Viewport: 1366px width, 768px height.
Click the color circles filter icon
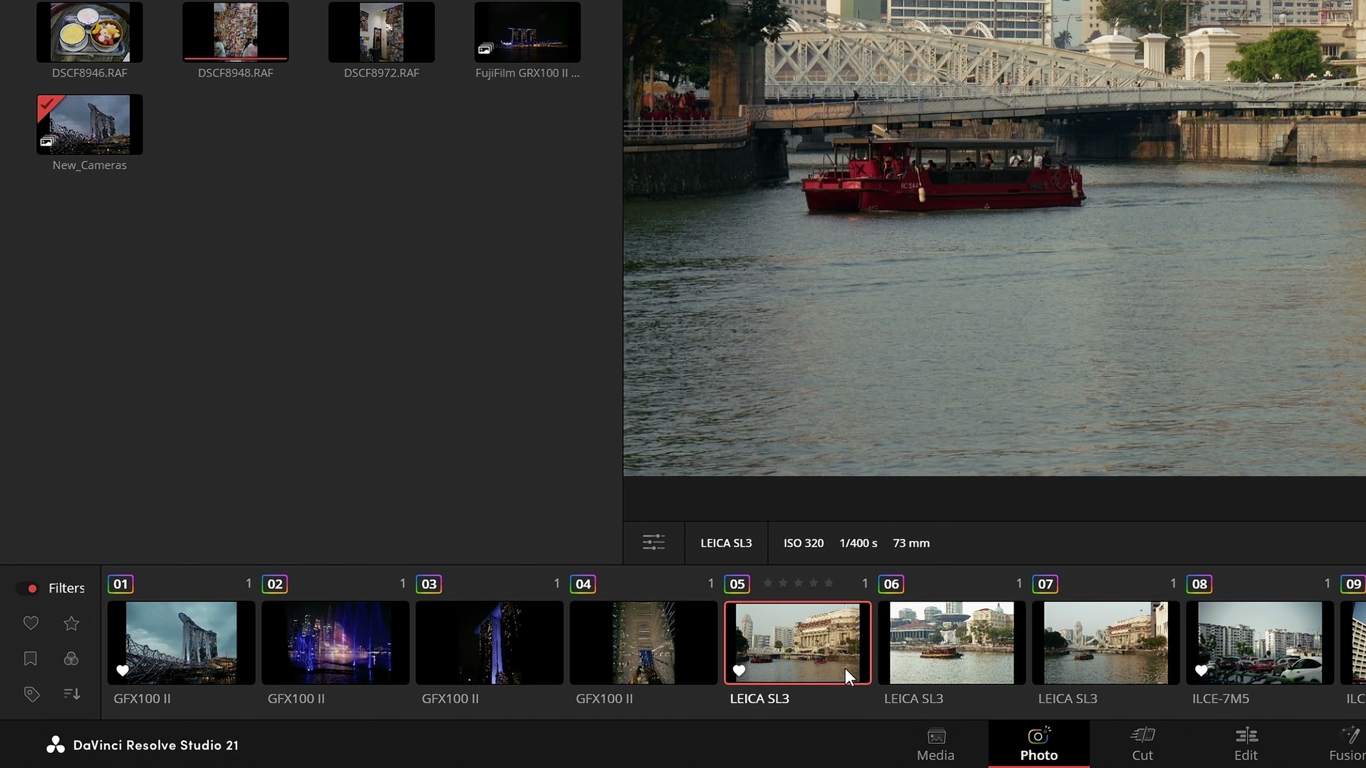(x=71, y=659)
